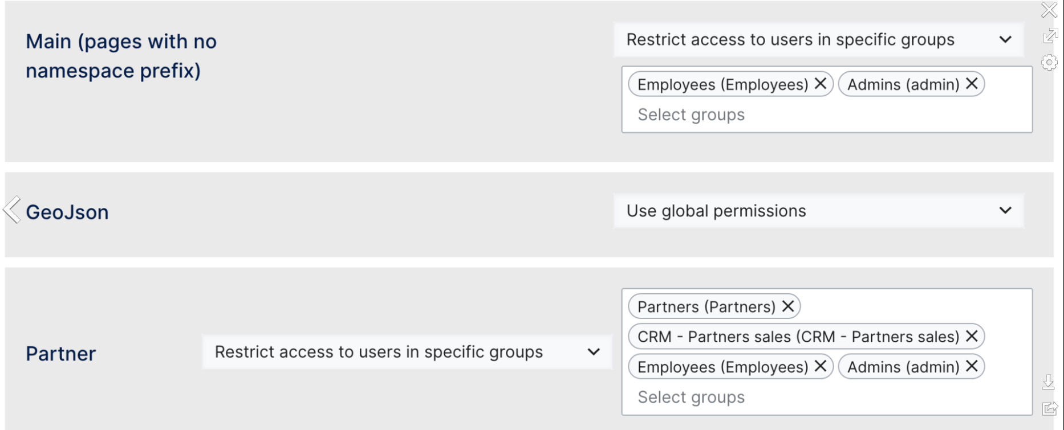The image size is (1064, 430).
Task: Remove Admins group from Main namespace
Action: pyautogui.click(x=972, y=84)
